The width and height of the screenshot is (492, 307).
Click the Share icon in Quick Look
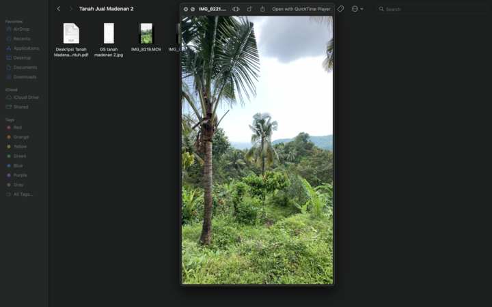pyautogui.click(x=262, y=9)
